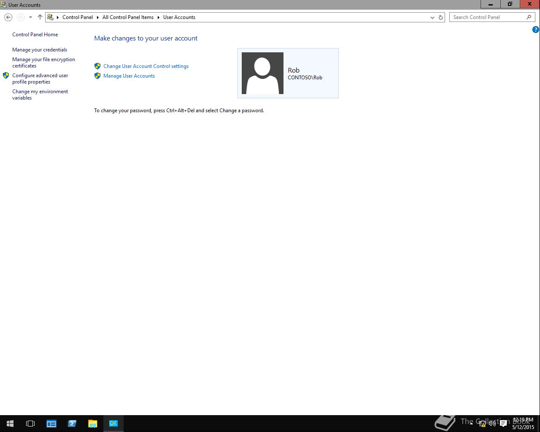Image resolution: width=540 pixels, height=432 pixels.
Task: Click the User Accounts title bar icon
Action: click(x=3, y=5)
